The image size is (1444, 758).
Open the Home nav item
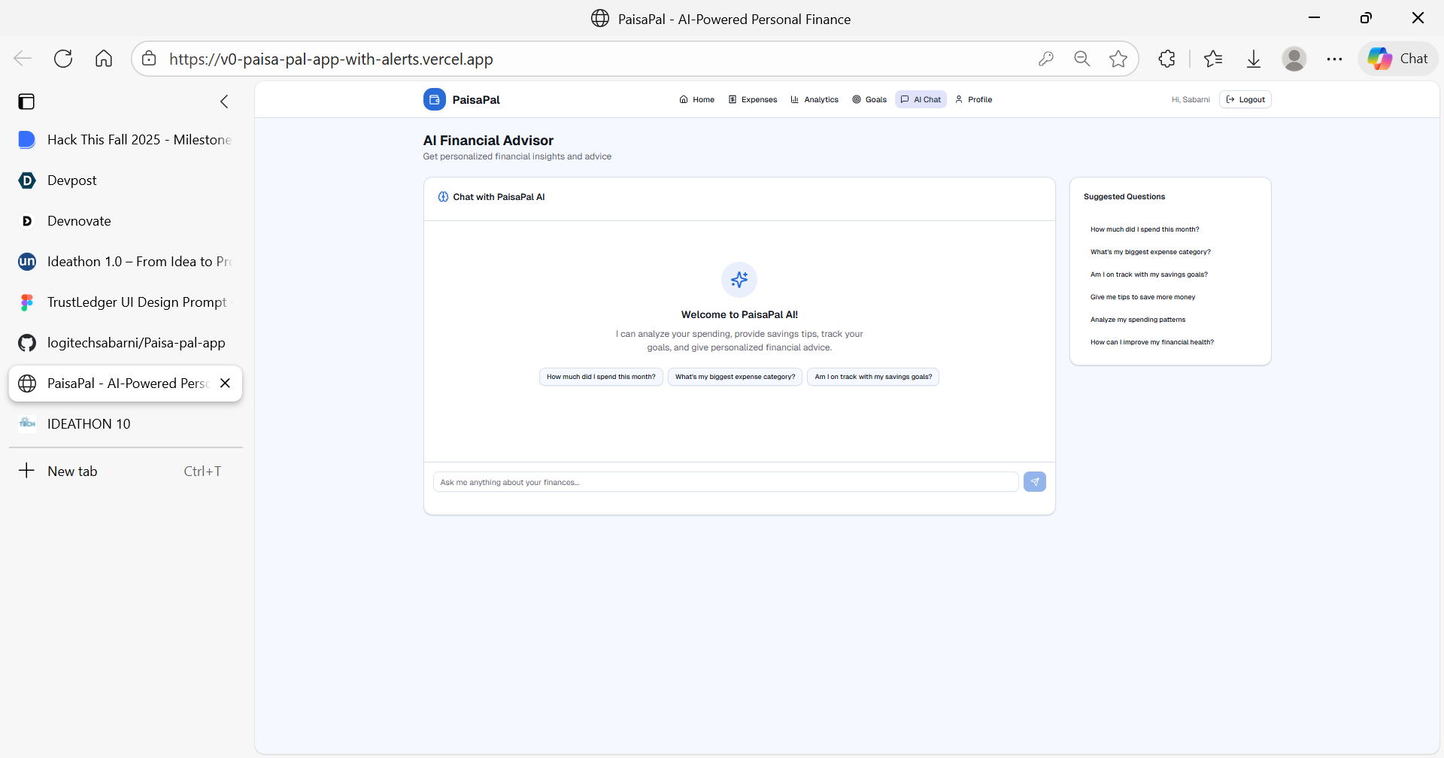pos(697,99)
